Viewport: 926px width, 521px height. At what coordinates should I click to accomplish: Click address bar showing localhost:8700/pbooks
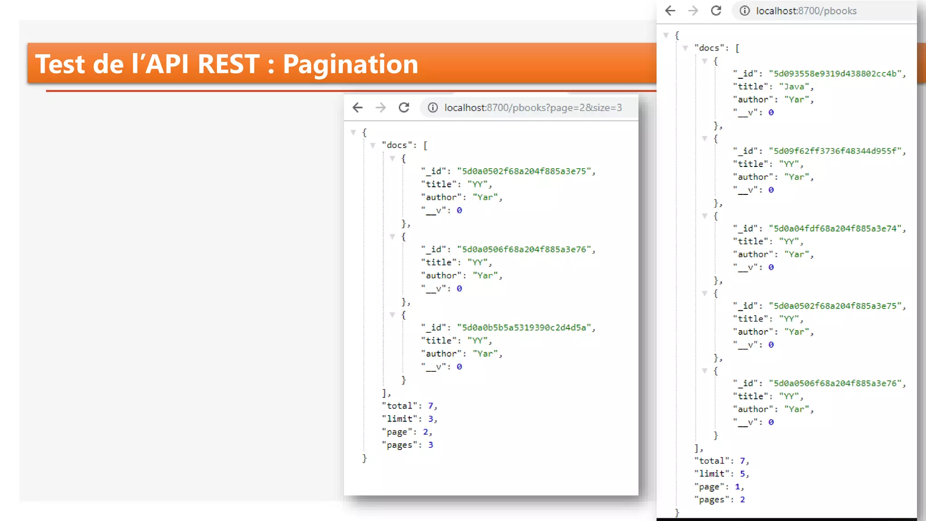coord(824,11)
